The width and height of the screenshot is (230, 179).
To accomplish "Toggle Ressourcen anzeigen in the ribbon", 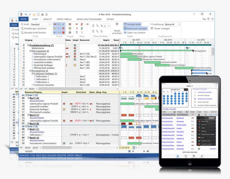I will [x=135, y=29].
